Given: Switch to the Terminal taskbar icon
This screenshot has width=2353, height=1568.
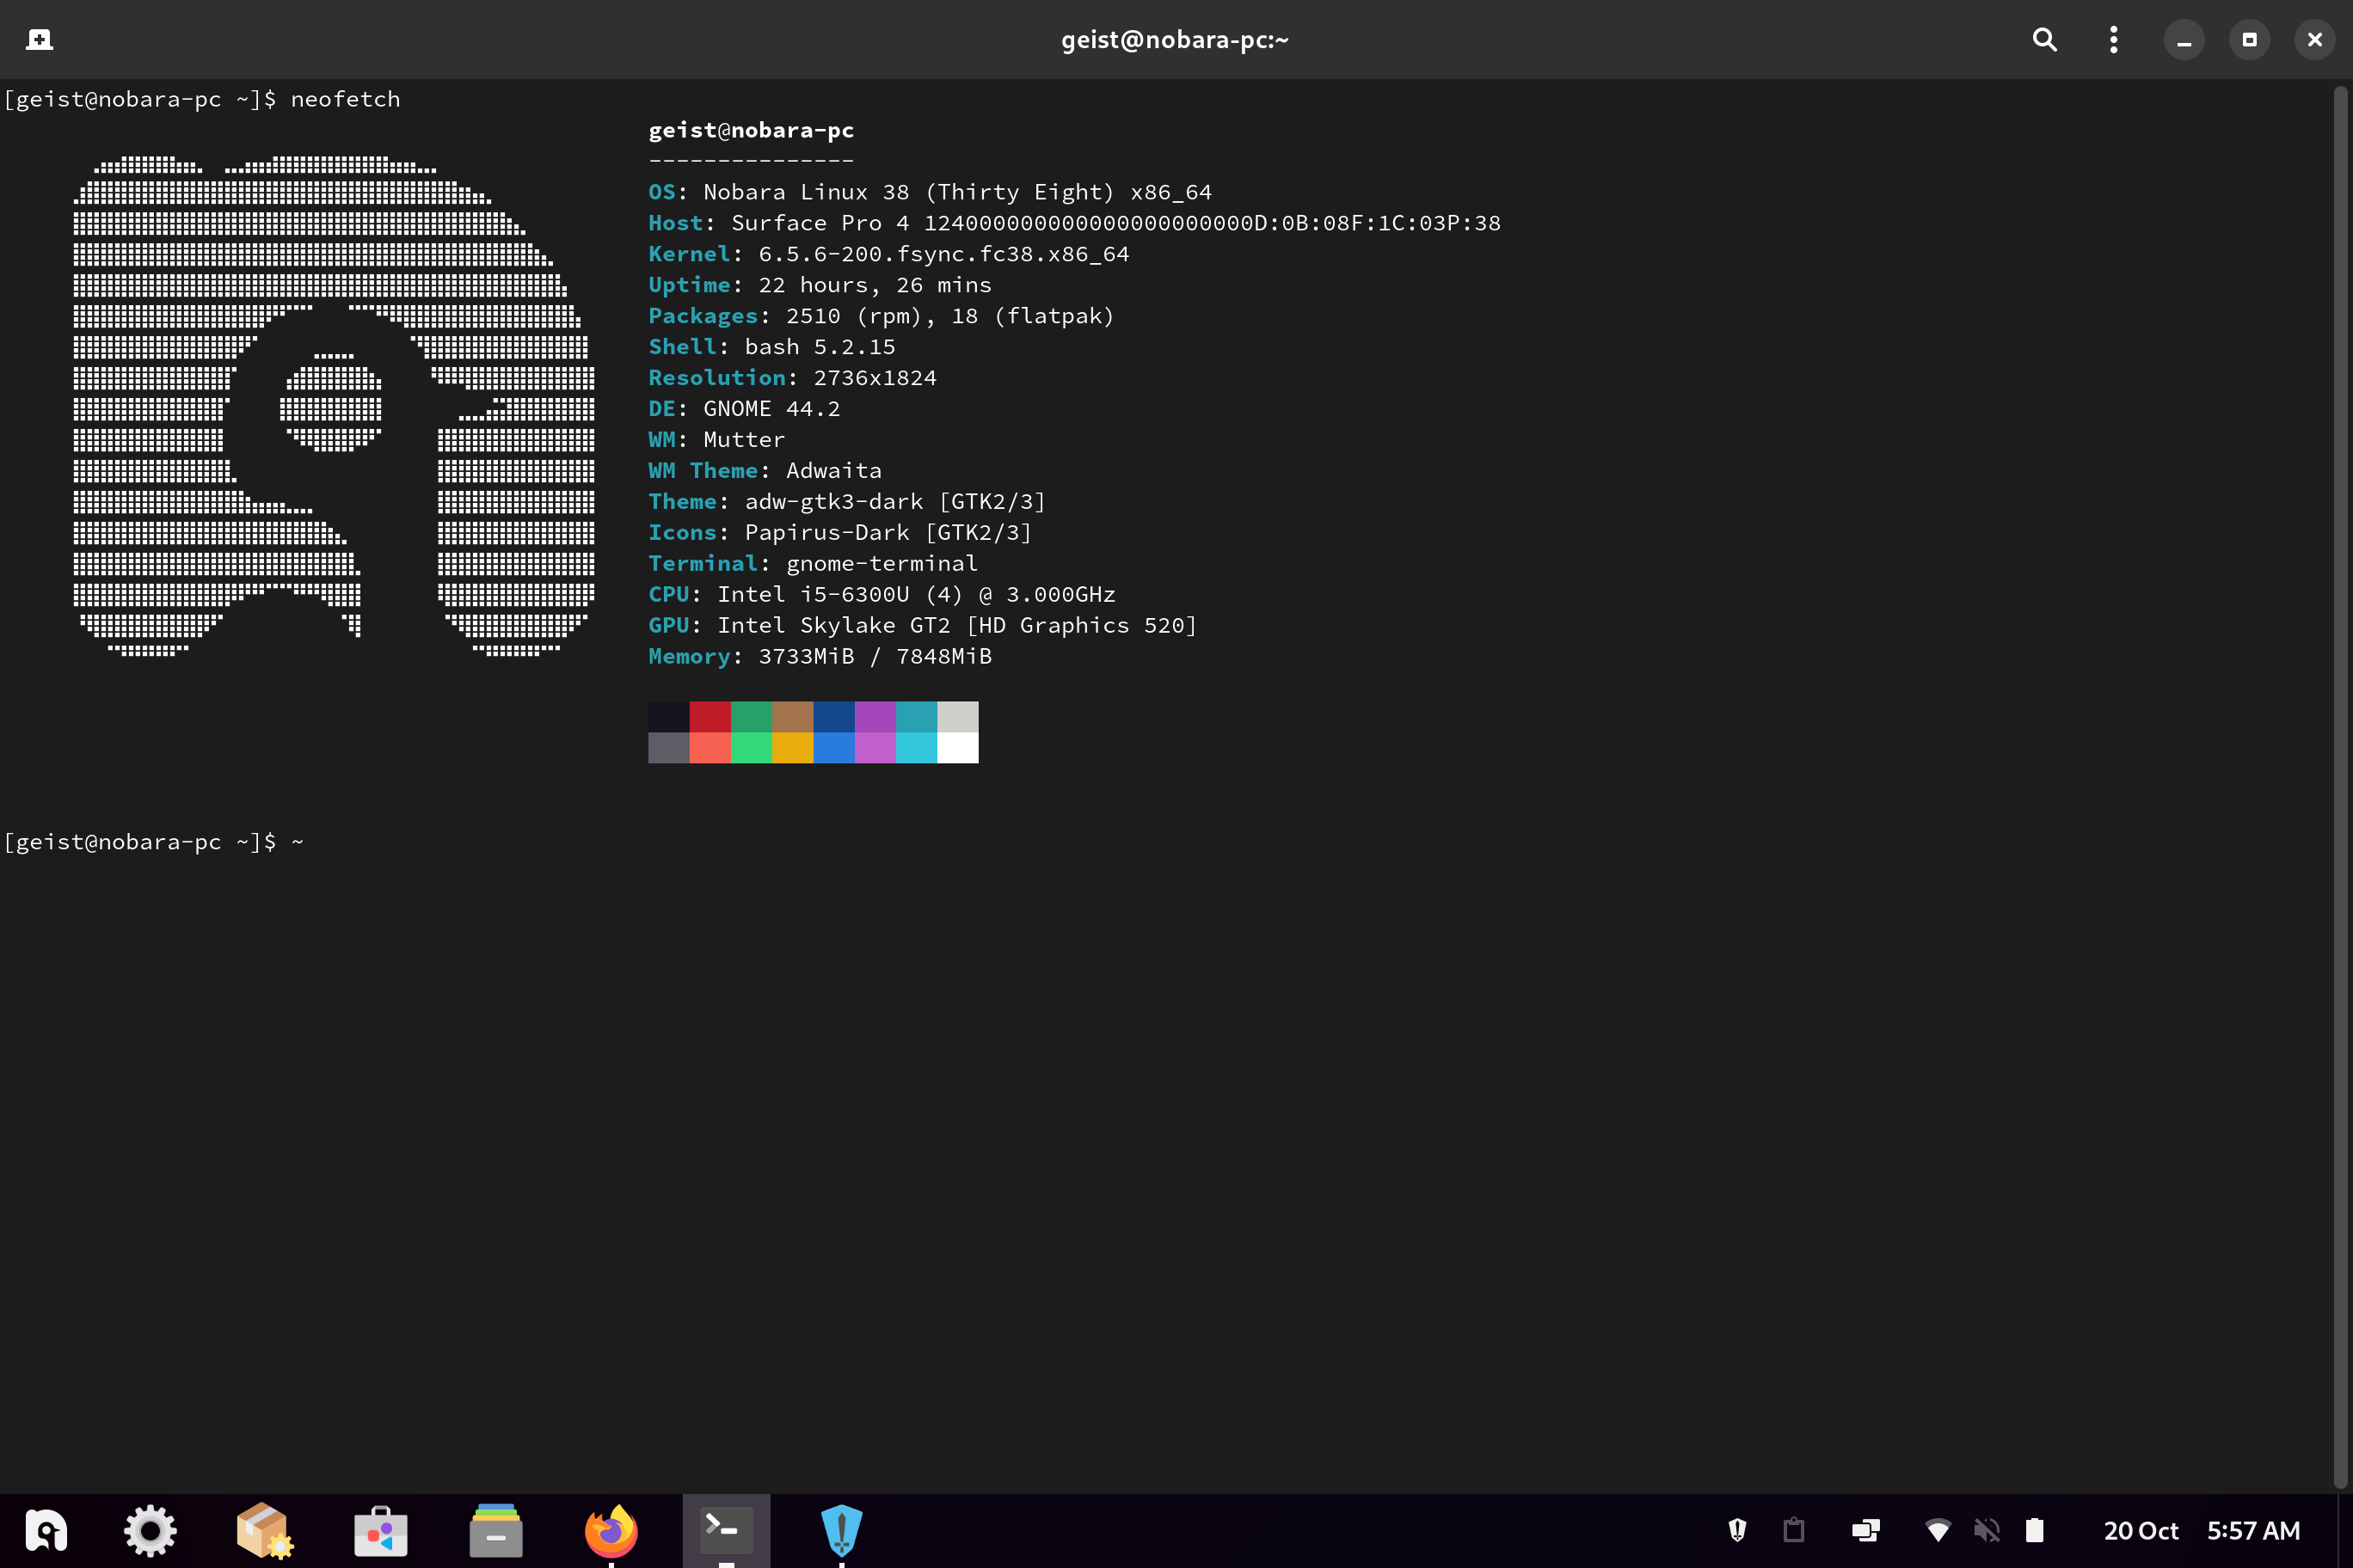Looking at the screenshot, I should (x=727, y=1531).
